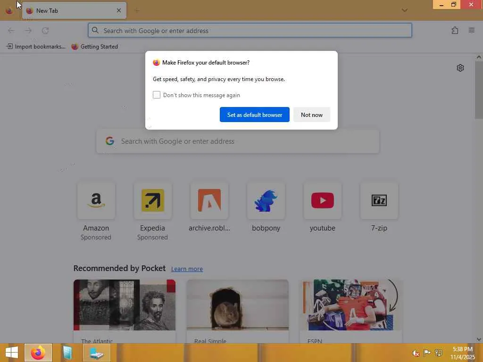Click Set as default browser button
The width and height of the screenshot is (483, 362).
coord(254,115)
